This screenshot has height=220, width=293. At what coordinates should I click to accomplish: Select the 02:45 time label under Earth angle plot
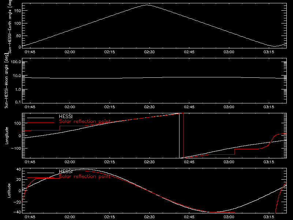[189, 52]
